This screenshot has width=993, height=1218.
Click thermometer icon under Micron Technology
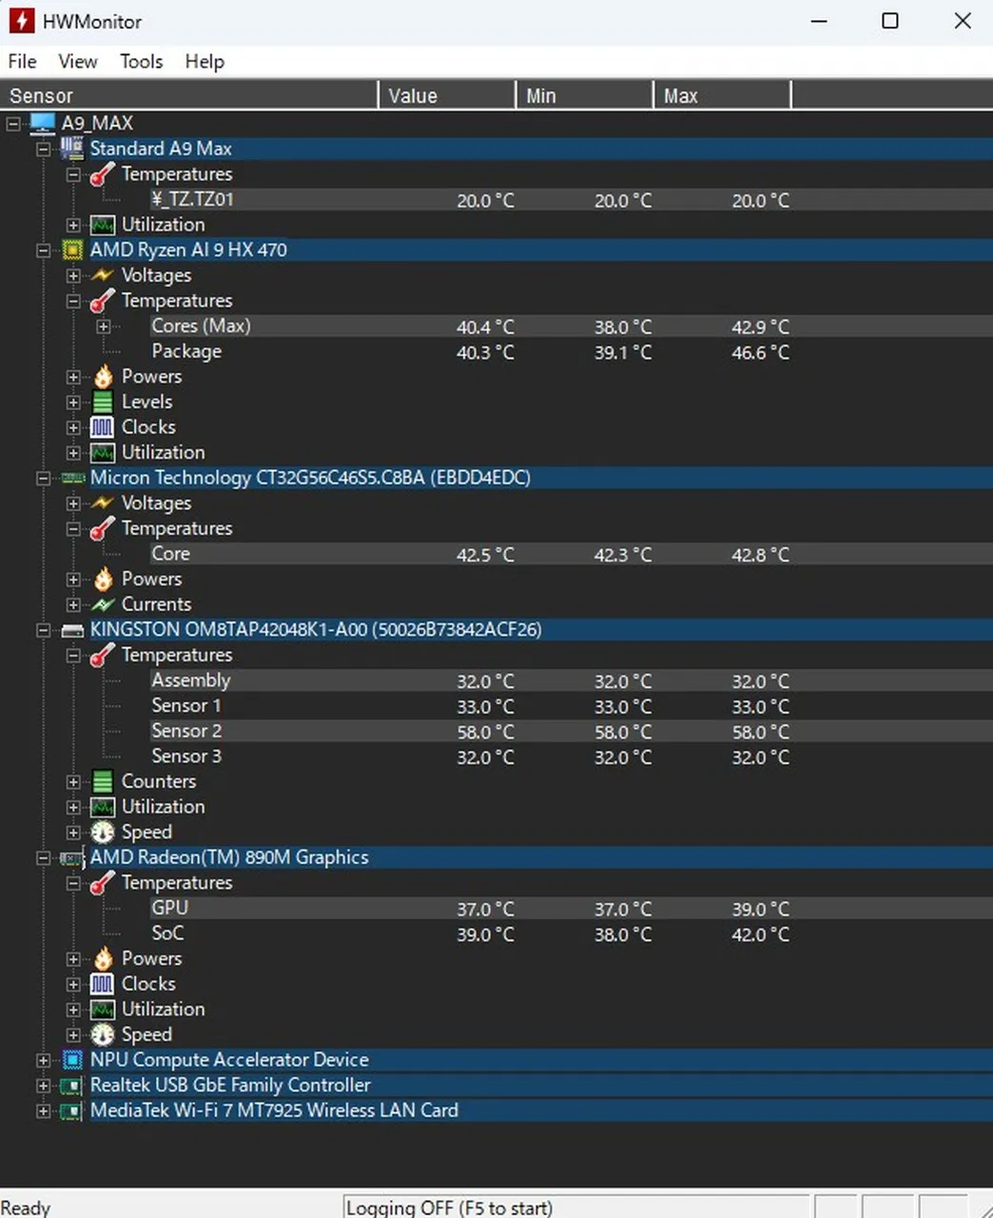point(102,528)
